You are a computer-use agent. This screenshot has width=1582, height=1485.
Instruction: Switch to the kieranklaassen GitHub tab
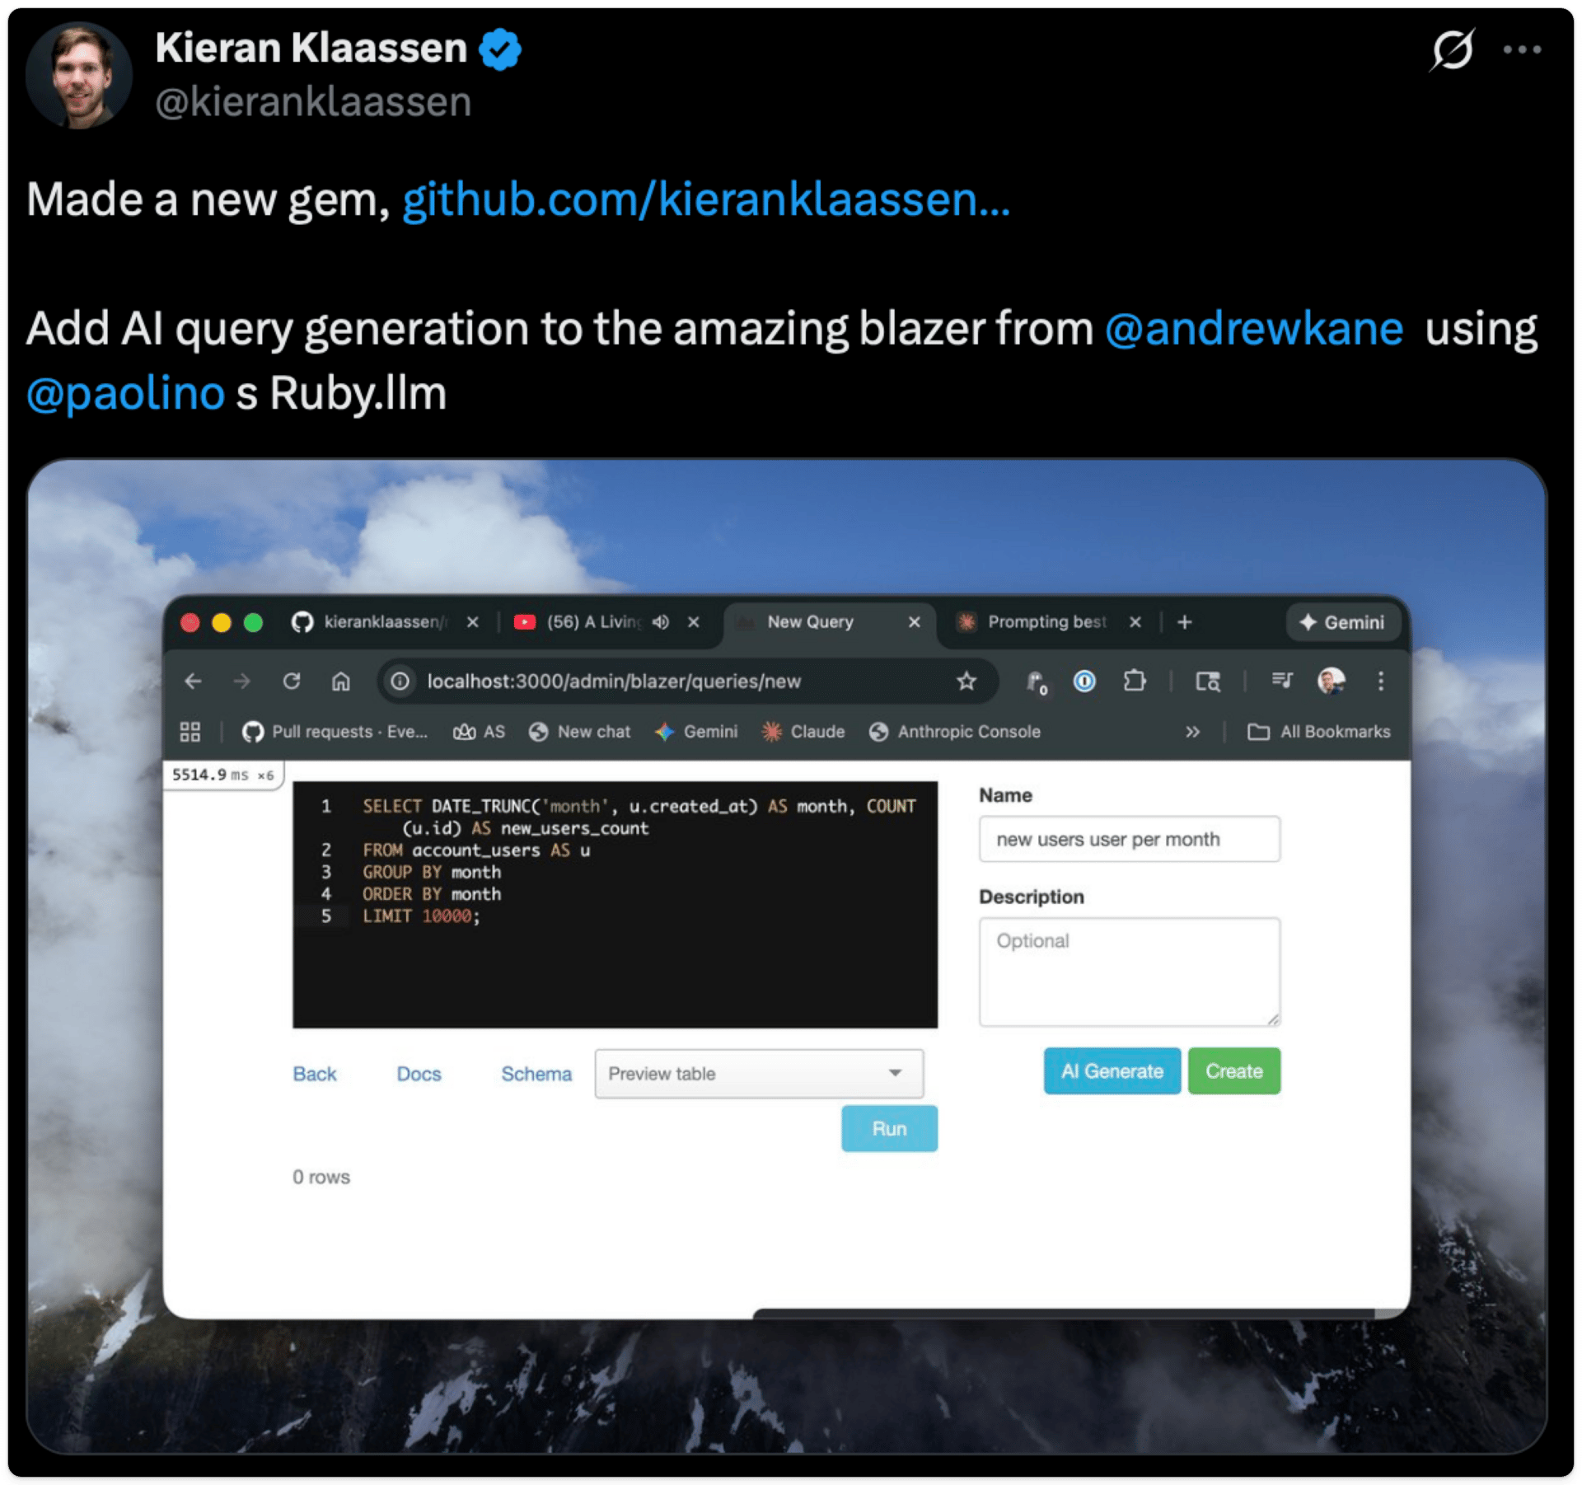pyautogui.click(x=383, y=622)
